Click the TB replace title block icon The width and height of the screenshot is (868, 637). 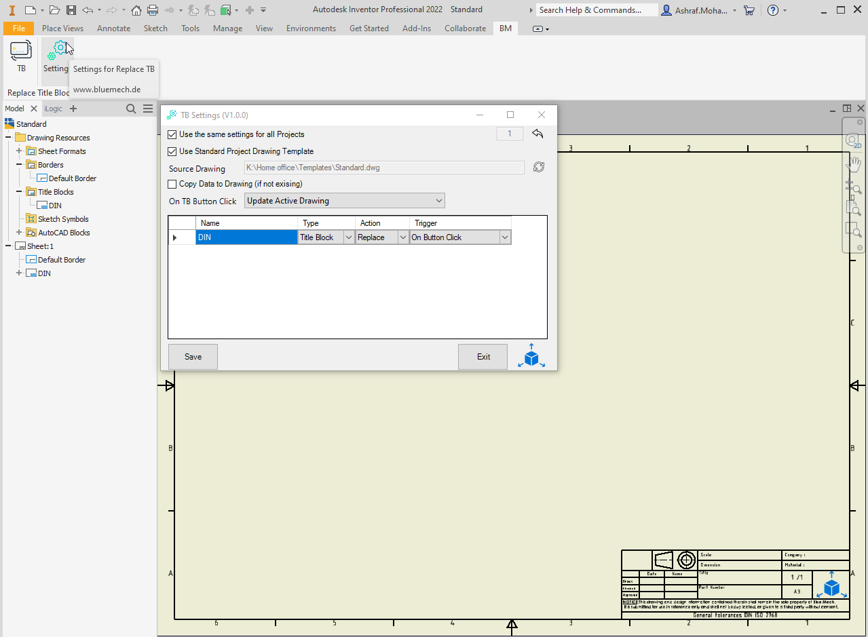(x=21, y=51)
